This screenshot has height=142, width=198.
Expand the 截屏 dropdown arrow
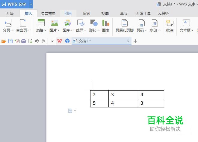click(x=85, y=30)
